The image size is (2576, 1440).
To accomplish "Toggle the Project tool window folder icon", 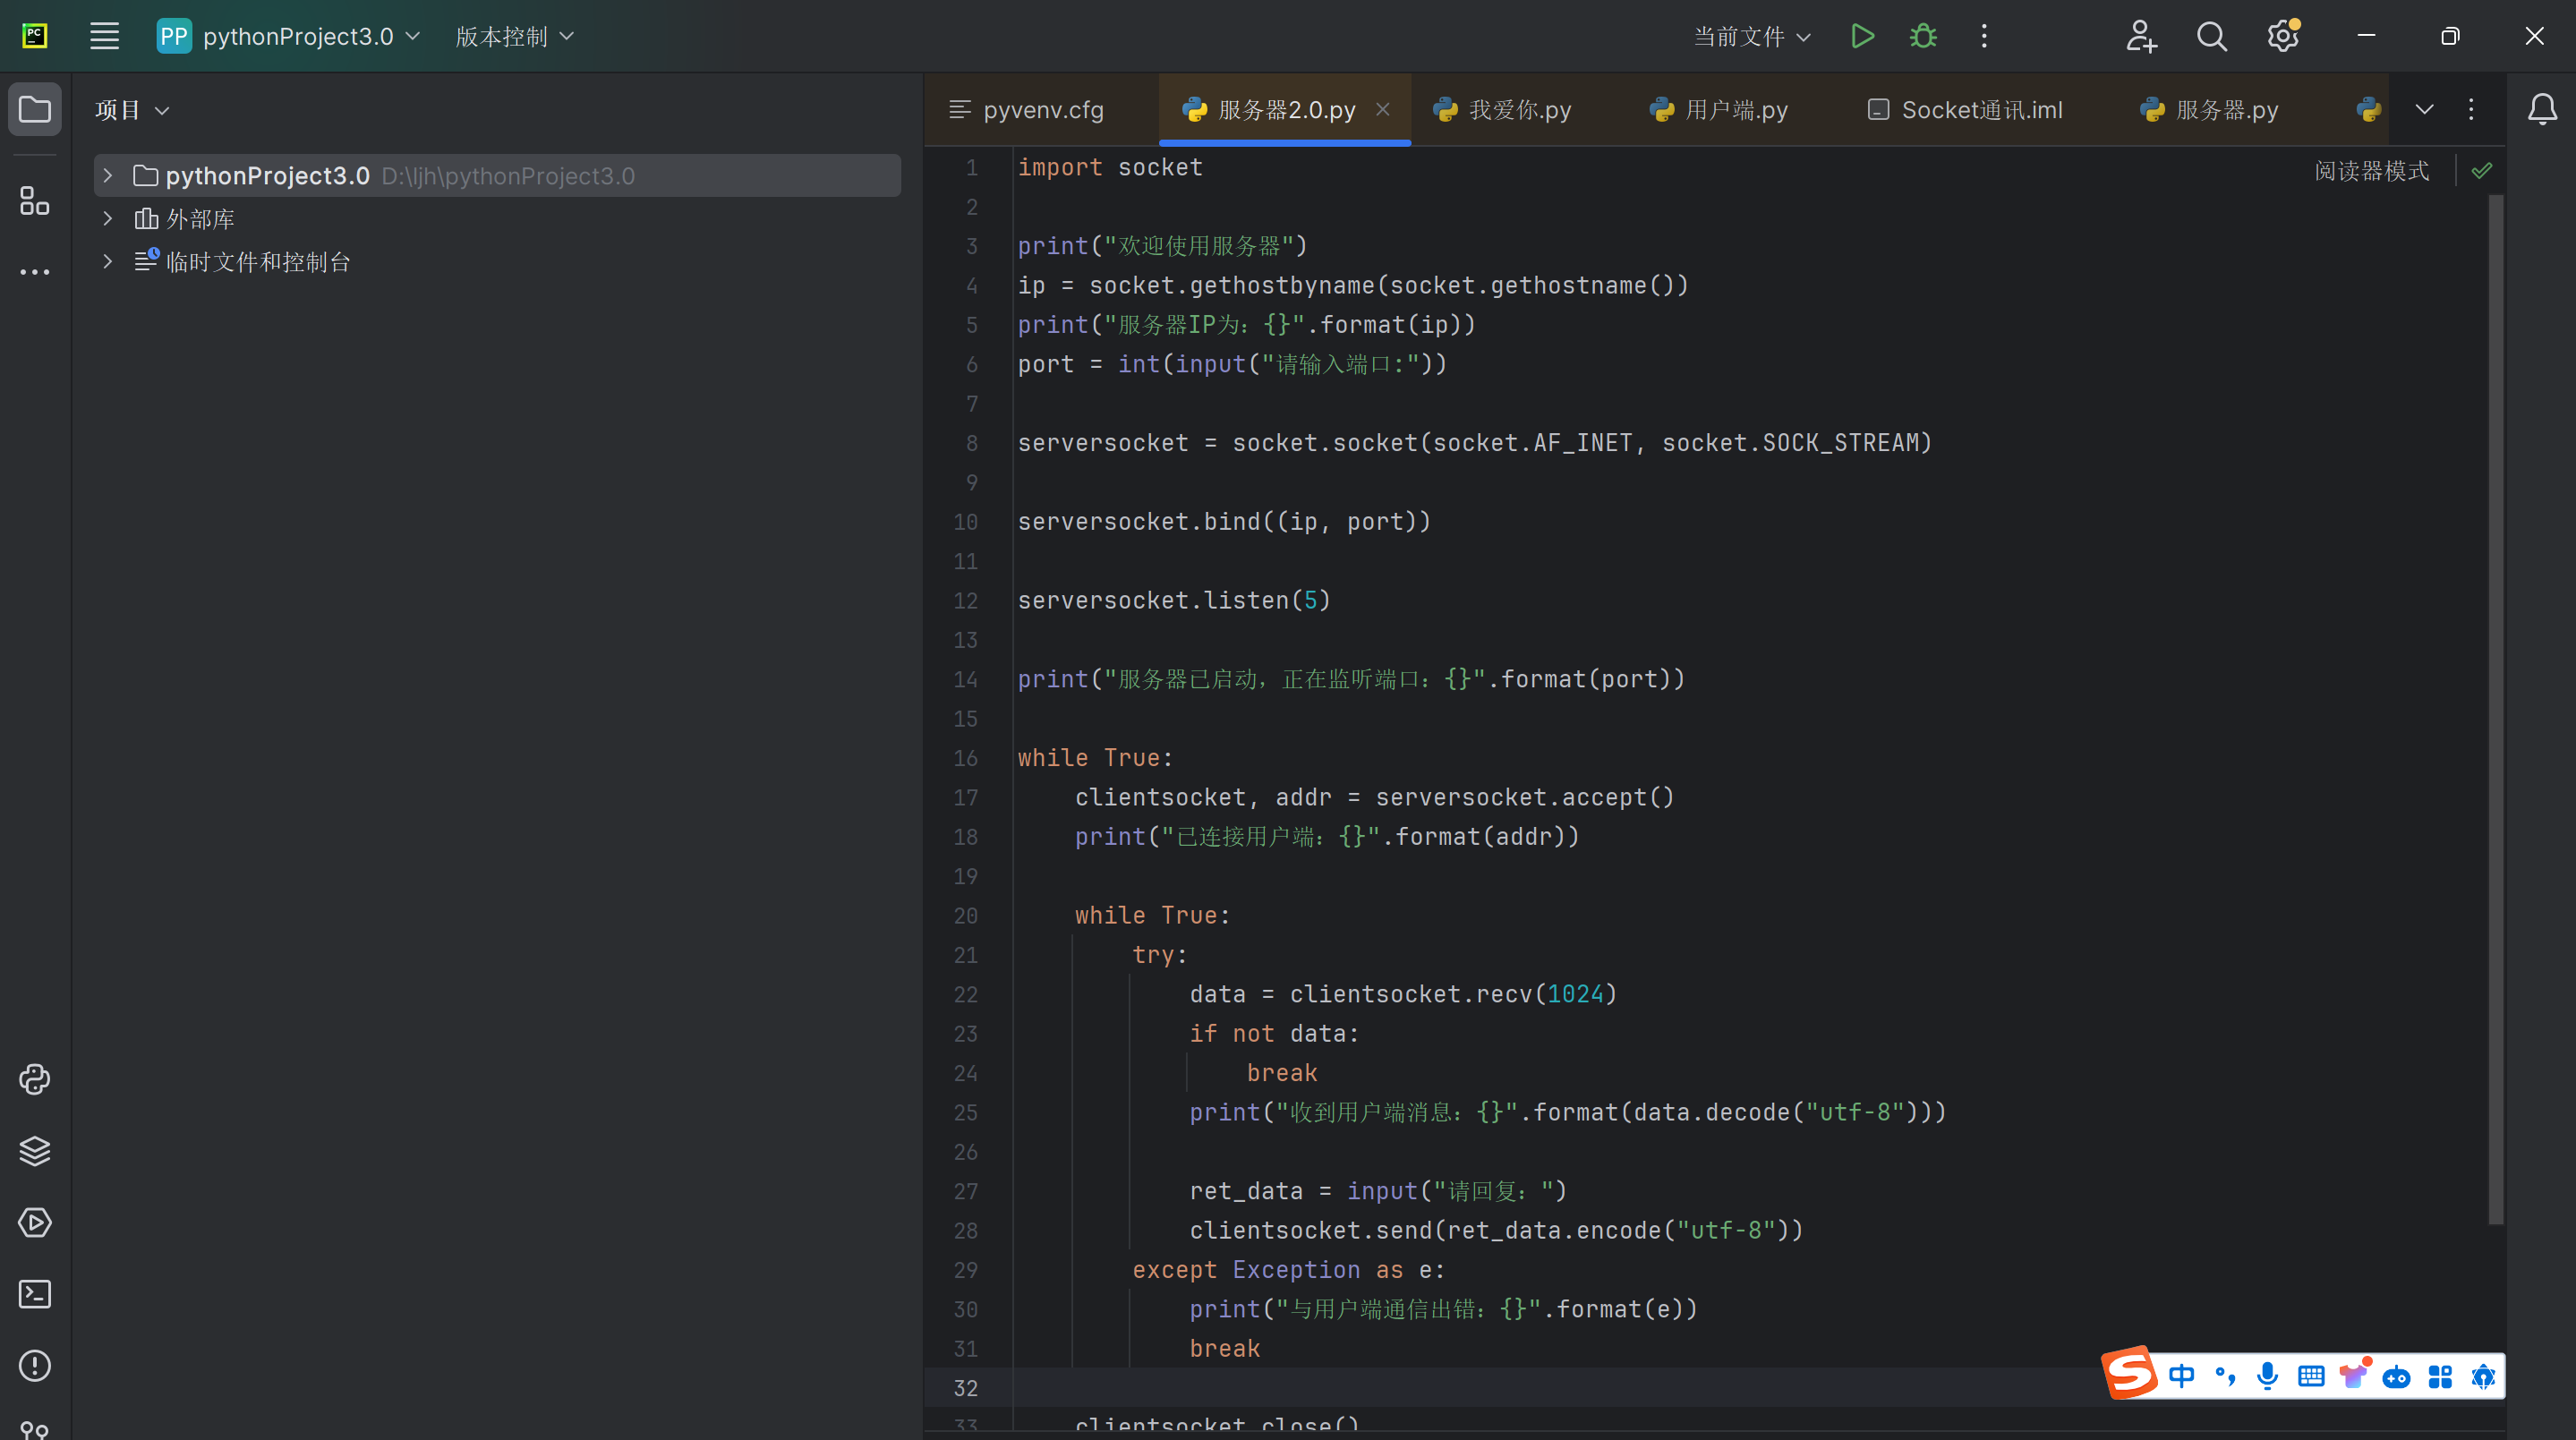I will pos(35,109).
